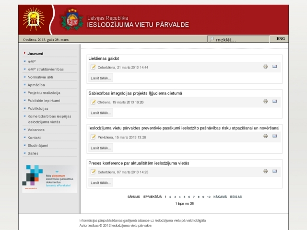Click IEPRIEKŠĒJĀ in pagination
Viewport: 307px width, 230px height.
152,197
